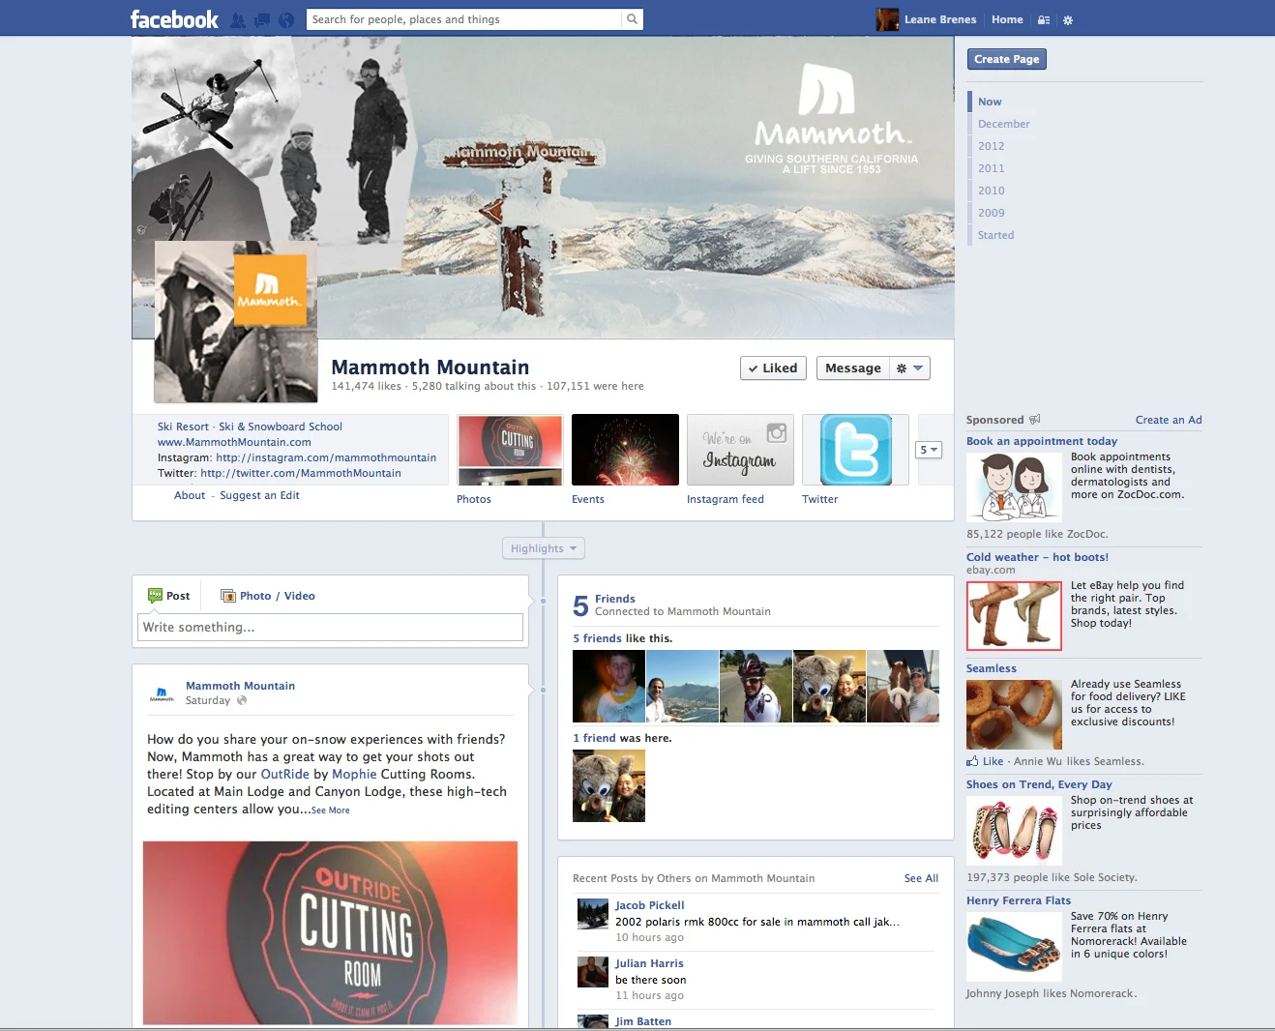Go to Home from the top bar
The width and height of the screenshot is (1275, 1031).
click(1007, 19)
